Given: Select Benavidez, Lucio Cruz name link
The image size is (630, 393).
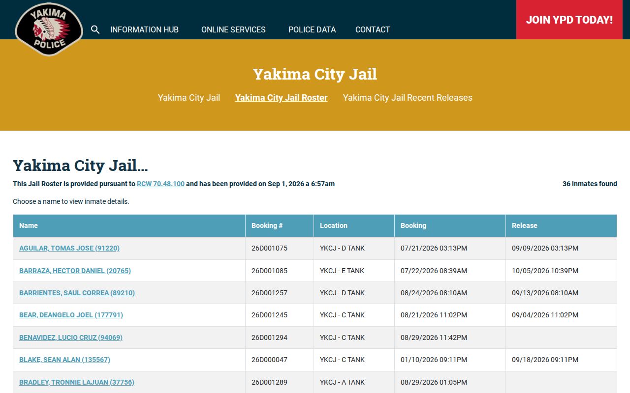Looking at the screenshot, I should click(x=71, y=337).
